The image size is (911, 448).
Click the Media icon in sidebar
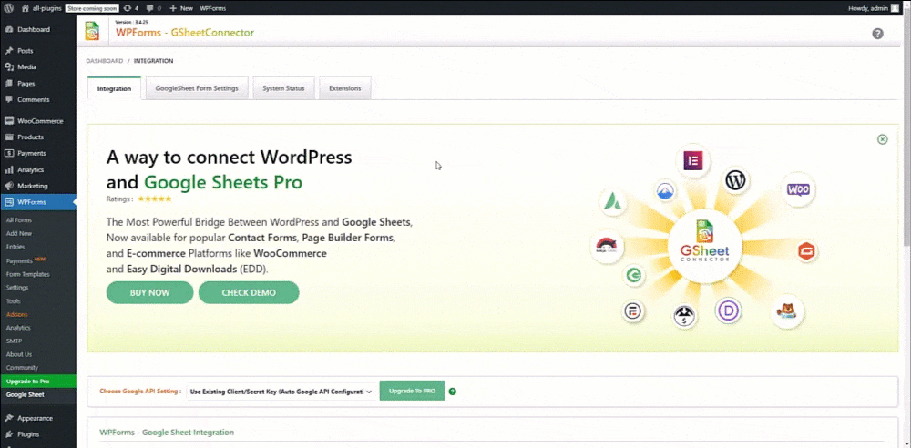[x=9, y=66]
